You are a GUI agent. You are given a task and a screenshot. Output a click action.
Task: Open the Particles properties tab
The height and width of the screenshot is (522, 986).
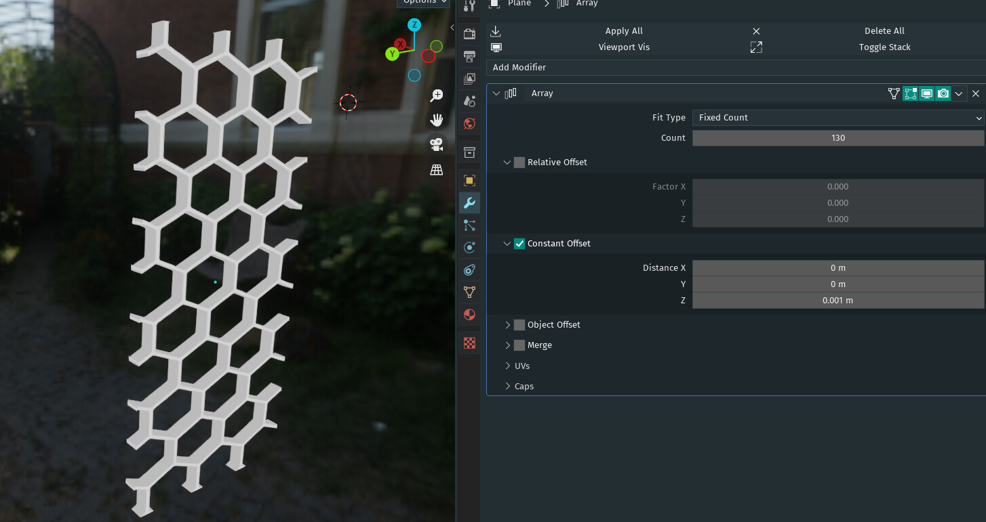(469, 225)
